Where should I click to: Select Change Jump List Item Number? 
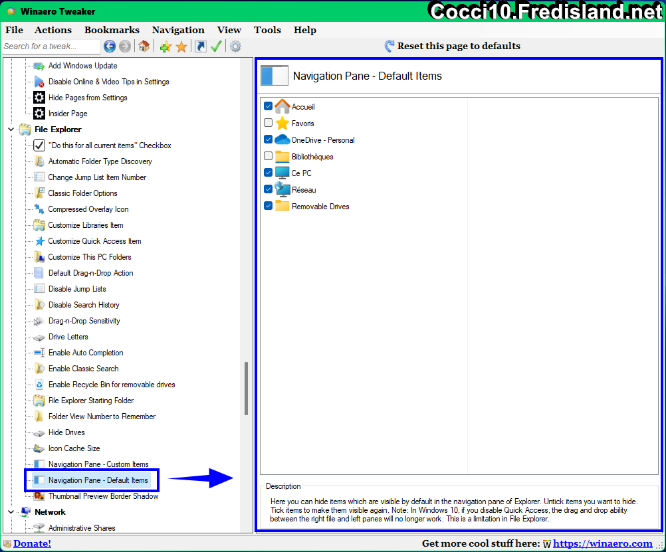pos(97,177)
